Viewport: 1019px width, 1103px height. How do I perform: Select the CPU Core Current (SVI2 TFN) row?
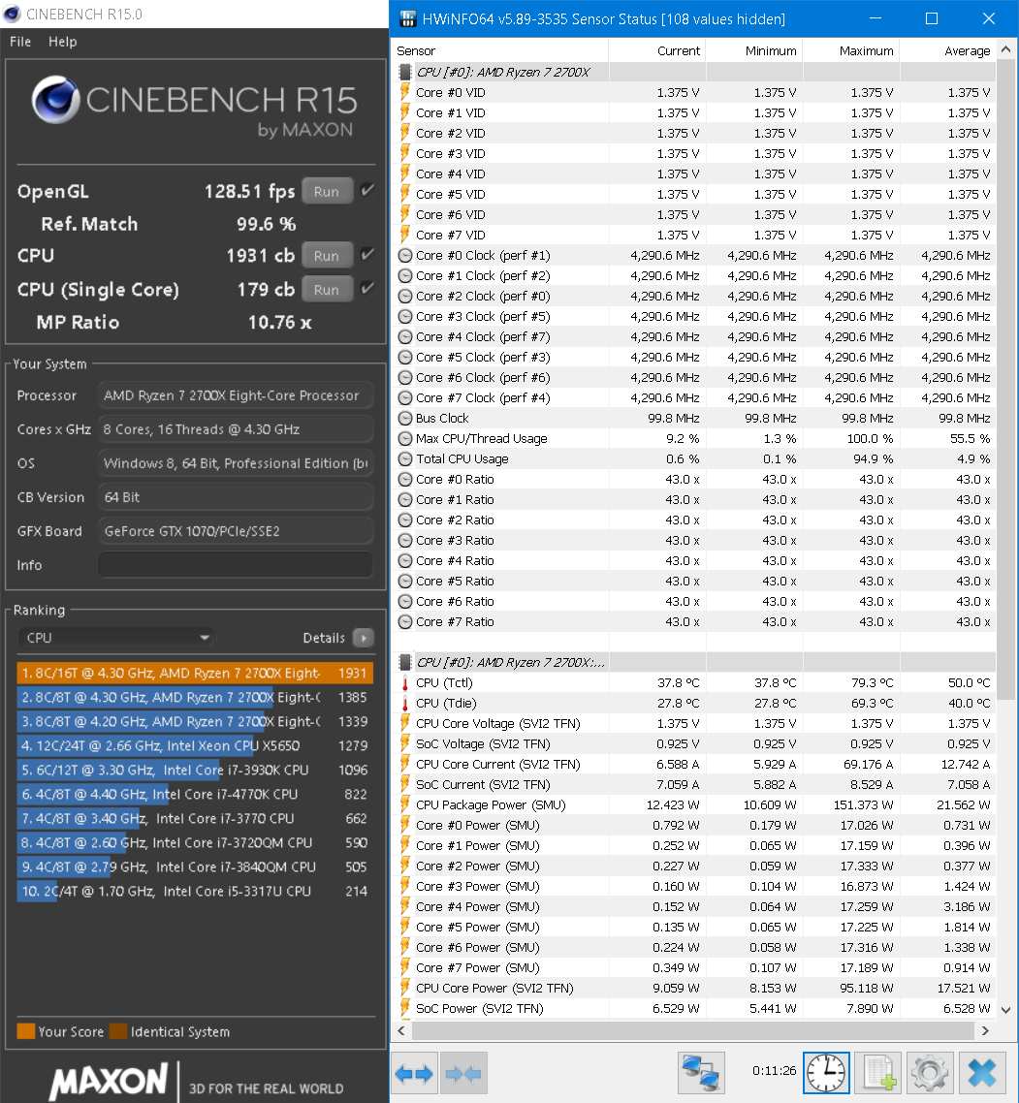click(693, 764)
